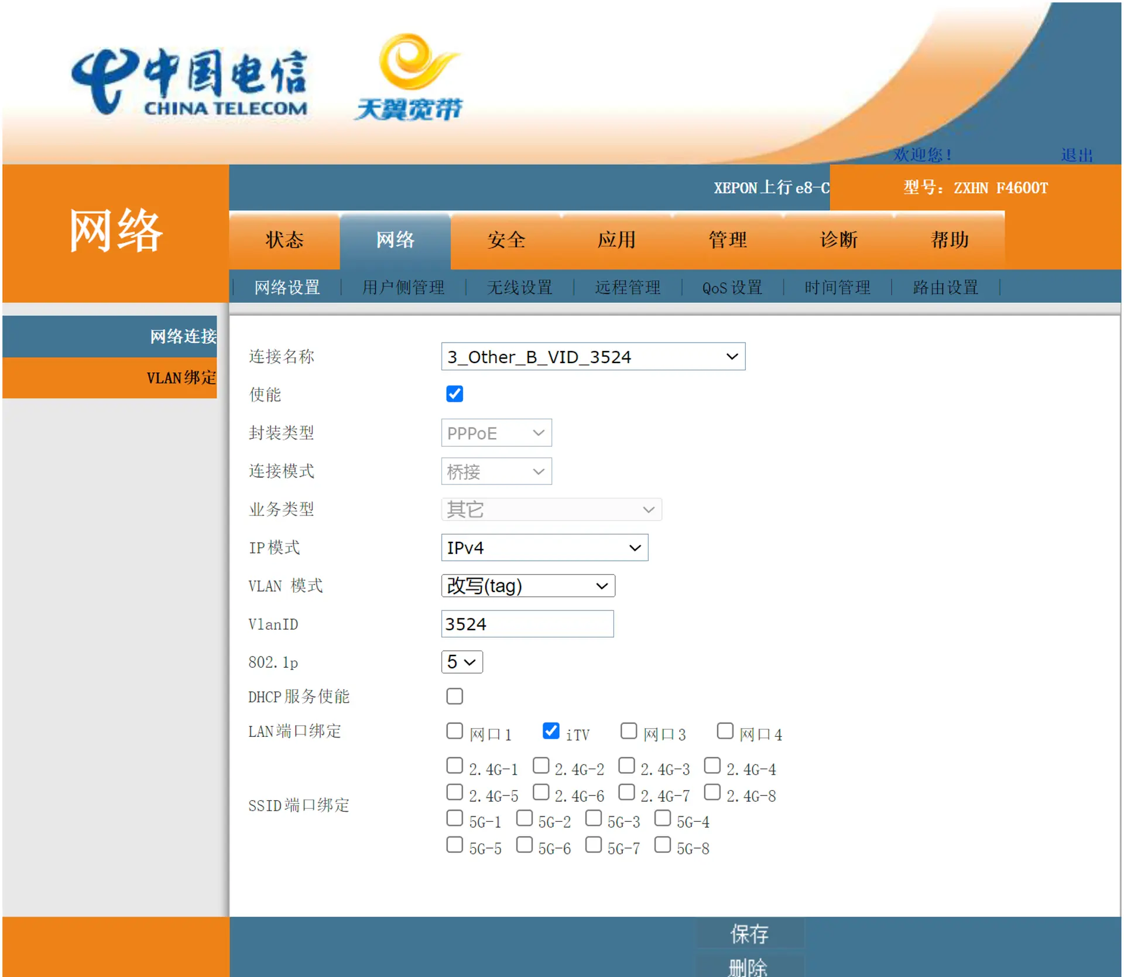Click the 保存 save button
The image size is (1124, 977).
click(749, 934)
